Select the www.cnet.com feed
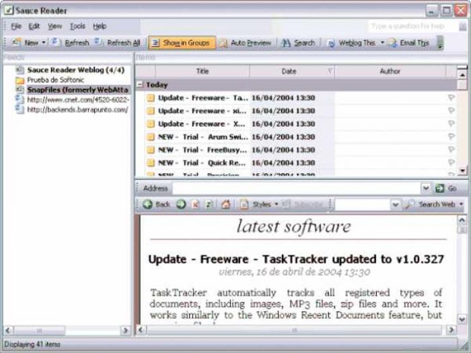Screen dimensions: 471x353 tap(78, 100)
